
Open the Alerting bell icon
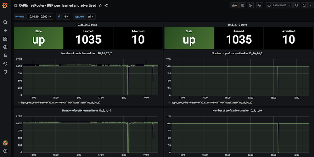(x=5, y=55)
